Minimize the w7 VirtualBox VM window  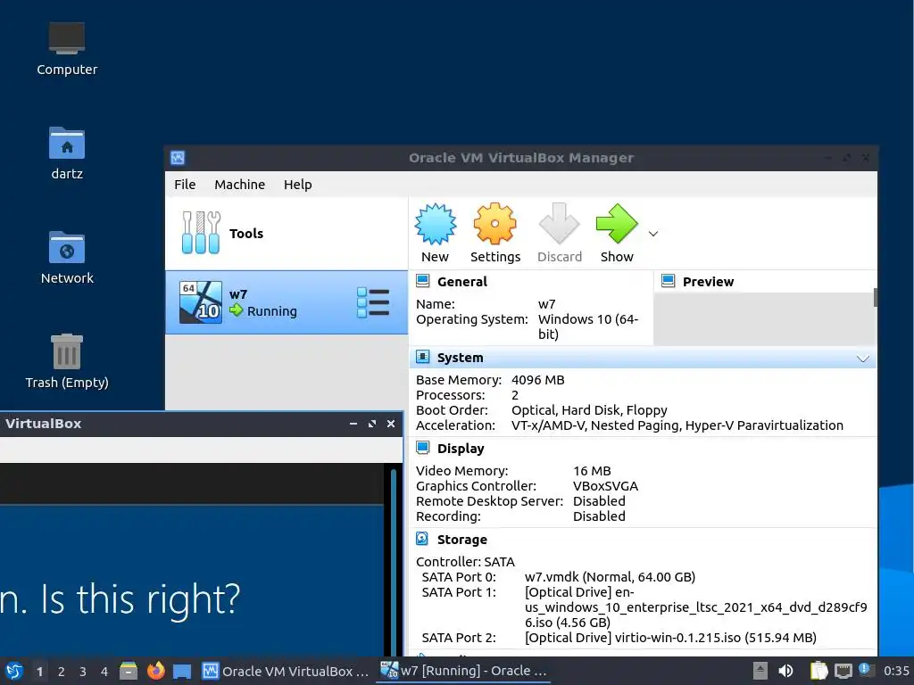point(353,424)
